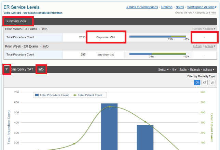Collapse the Emergency TAT panel triangle
The width and height of the screenshot is (220, 150).
click(x=6, y=70)
